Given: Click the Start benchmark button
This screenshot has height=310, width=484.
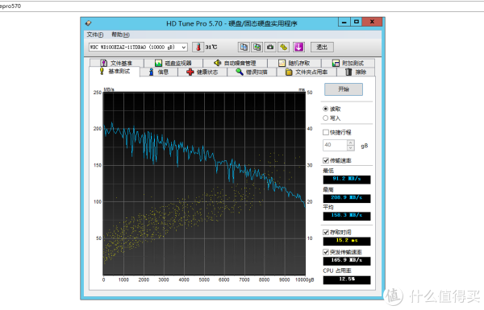Looking at the screenshot, I should coord(344,89).
